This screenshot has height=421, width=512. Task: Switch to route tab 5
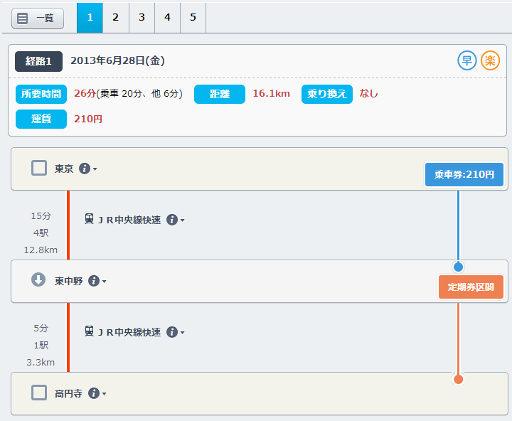pos(193,18)
